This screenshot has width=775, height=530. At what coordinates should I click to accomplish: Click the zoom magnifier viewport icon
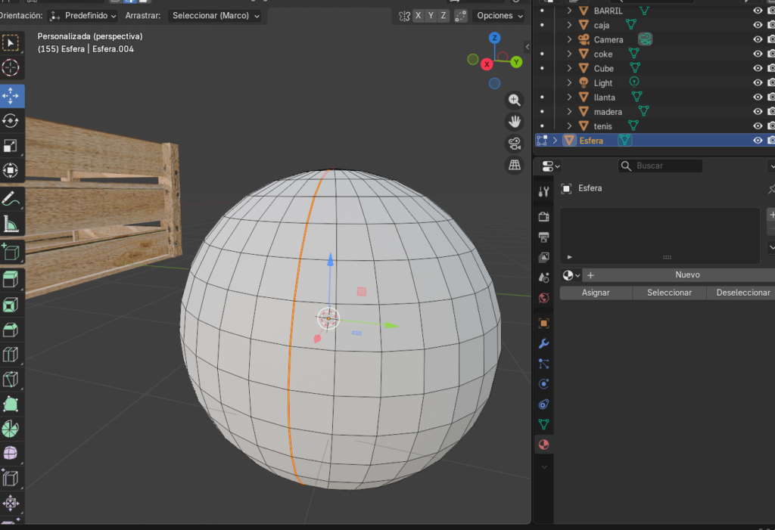pyautogui.click(x=515, y=101)
